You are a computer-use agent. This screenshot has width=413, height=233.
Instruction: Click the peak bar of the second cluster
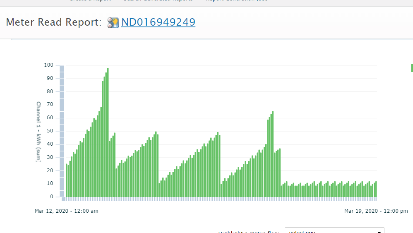coord(156,164)
